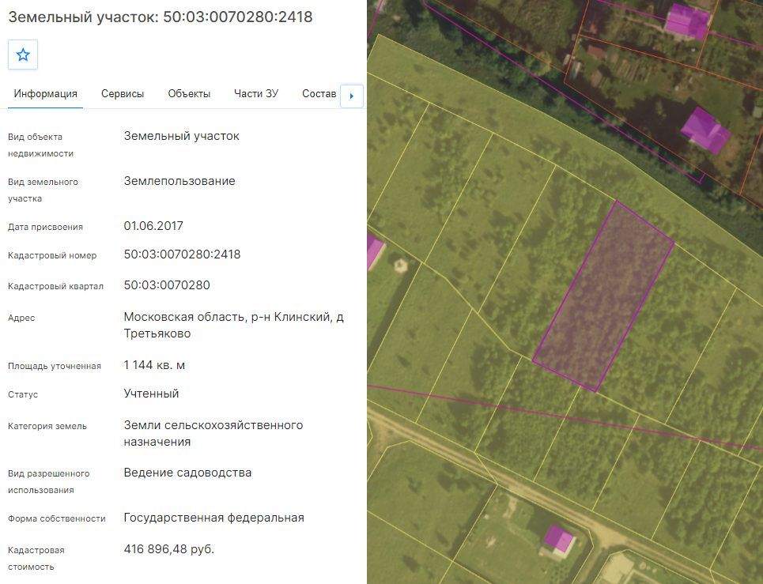Screen dimensions: 763x584
Task: Click the cadastral value 416 896,48 руб.
Action: click(x=169, y=549)
